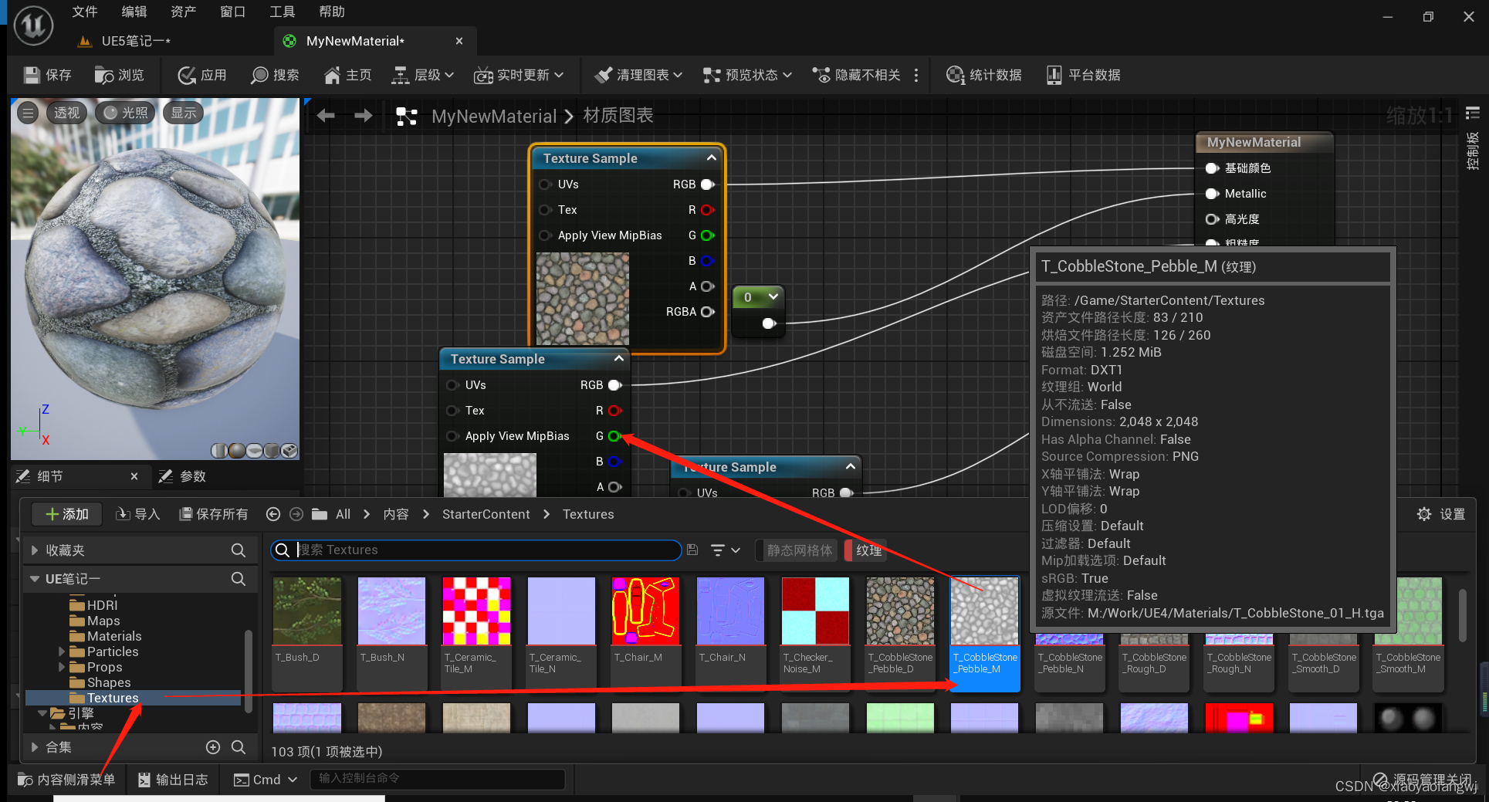This screenshot has width=1489, height=802.
Task: Expand the Particles folder
Action: 62,651
